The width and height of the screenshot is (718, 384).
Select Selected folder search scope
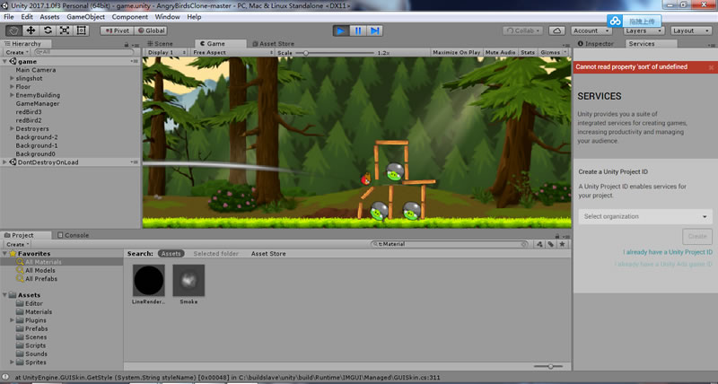[215, 254]
